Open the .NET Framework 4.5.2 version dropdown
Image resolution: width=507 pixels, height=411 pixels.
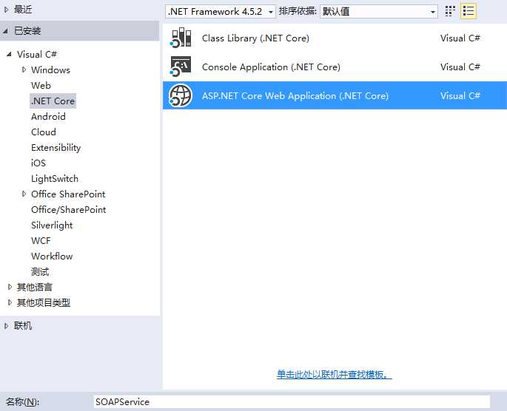(221, 12)
